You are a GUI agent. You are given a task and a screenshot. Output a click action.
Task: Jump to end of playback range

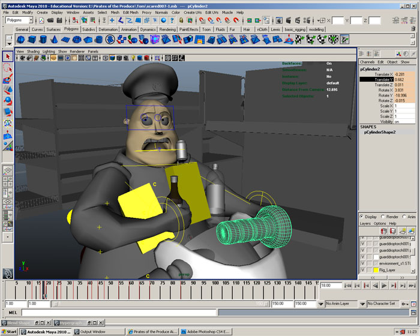[412, 286]
